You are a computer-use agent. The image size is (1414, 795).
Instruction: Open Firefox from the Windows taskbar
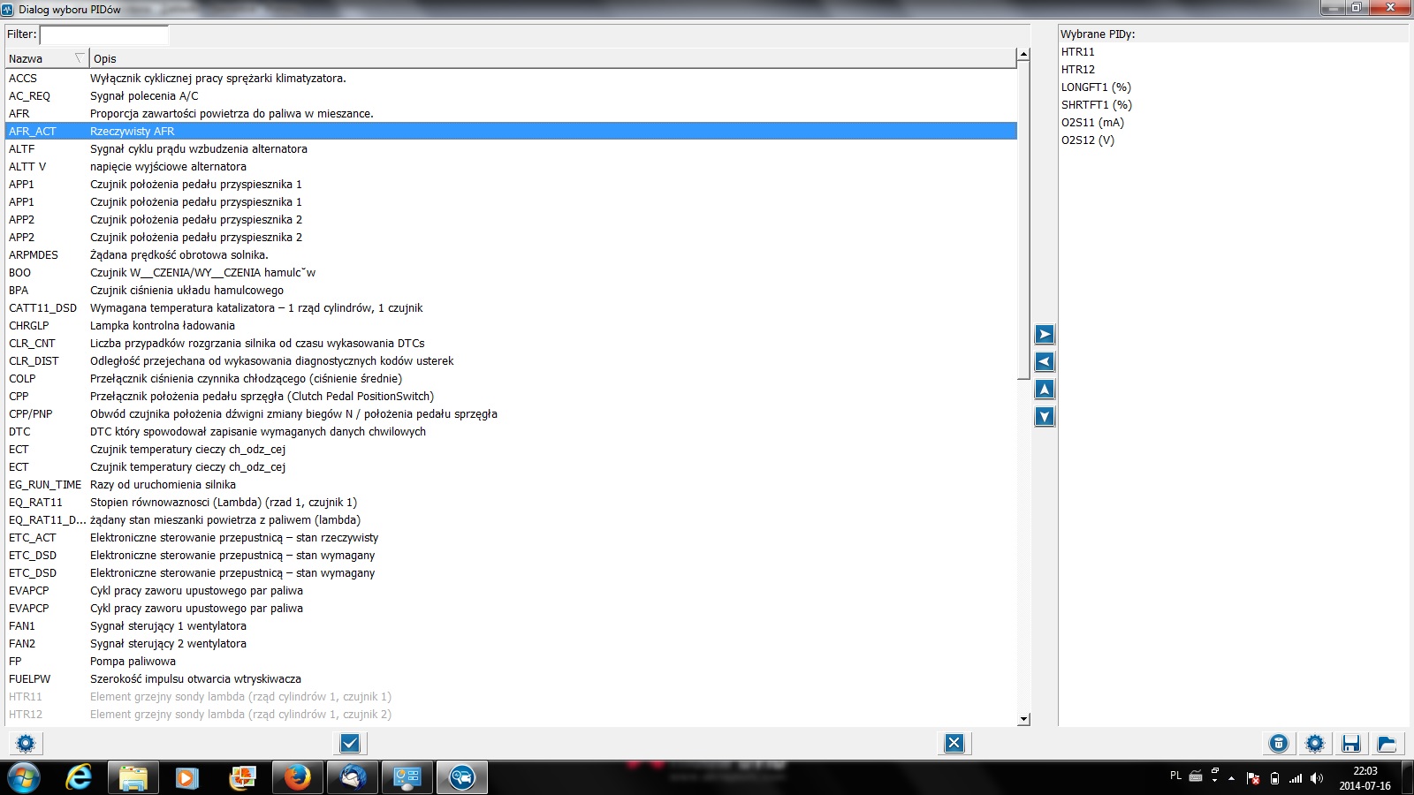tap(297, 777)
